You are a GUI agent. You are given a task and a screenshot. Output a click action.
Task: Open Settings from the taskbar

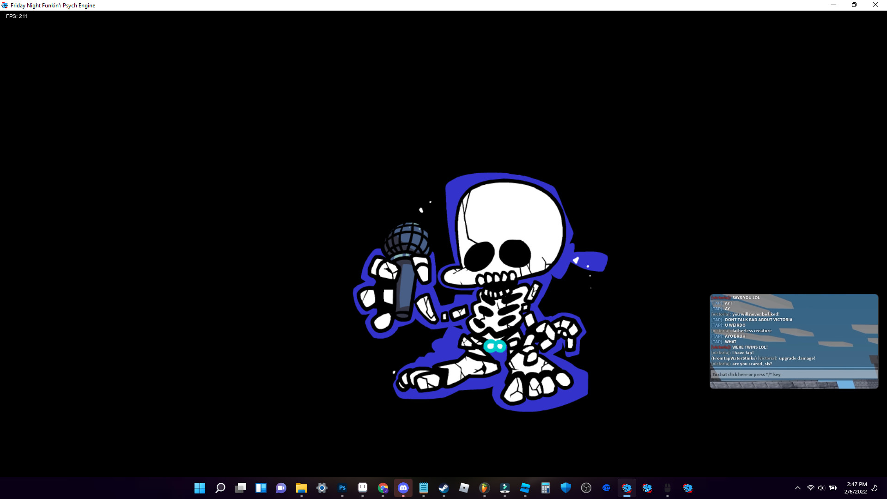tap(322, 487)
